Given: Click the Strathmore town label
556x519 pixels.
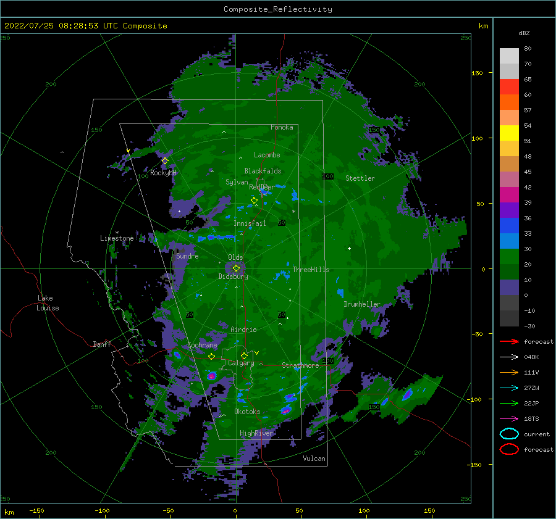Looking at the screenshot, I should point(300,365).
